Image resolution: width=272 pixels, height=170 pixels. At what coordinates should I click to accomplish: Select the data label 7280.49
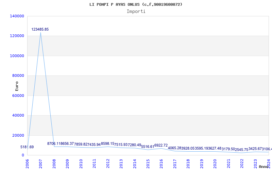pyautogui.click(x=134, y=144)
